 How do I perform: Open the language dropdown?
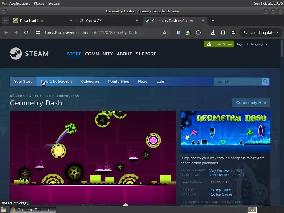pos(259,44)
